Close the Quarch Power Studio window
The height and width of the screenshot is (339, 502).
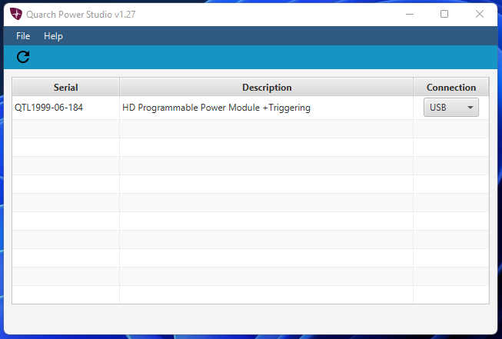[479, 14]
